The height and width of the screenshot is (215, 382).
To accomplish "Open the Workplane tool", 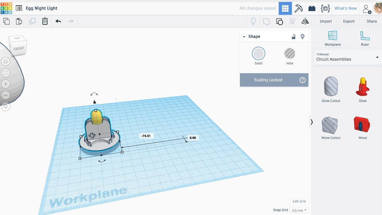I will (x=332, y=38).
